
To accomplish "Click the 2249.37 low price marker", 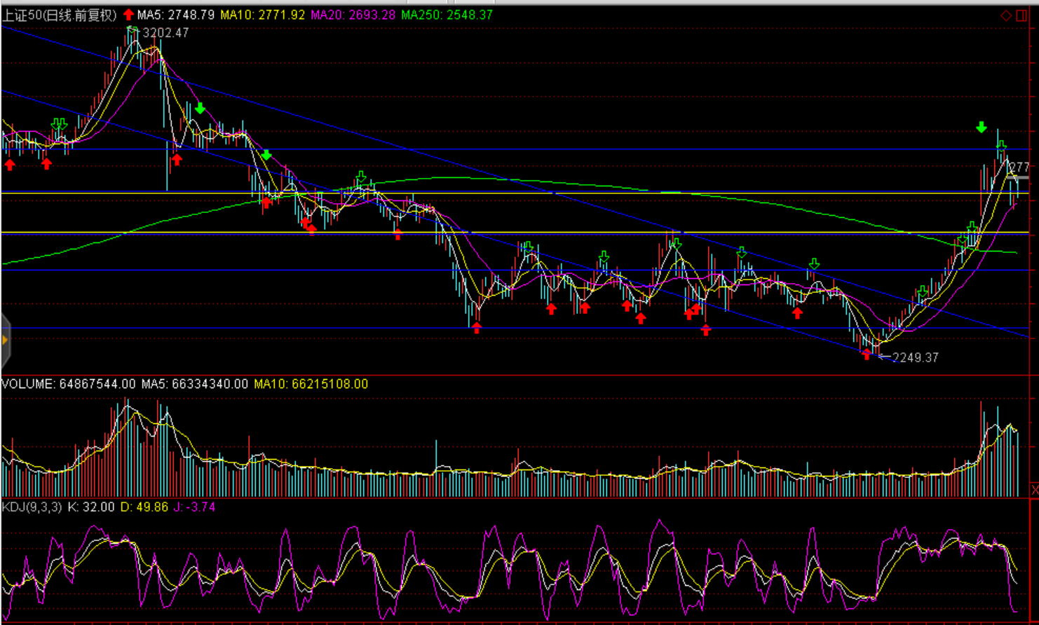I will [915, 357].
